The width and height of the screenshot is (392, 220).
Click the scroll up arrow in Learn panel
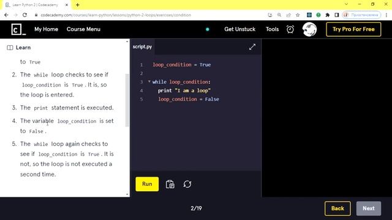[x=127, y=42]
